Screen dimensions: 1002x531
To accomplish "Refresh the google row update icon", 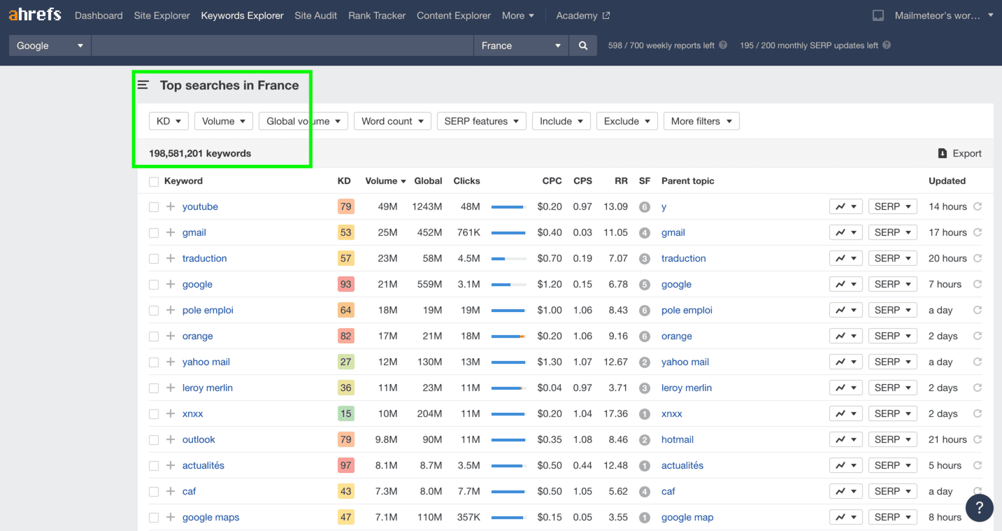I will tap(978, 284).
